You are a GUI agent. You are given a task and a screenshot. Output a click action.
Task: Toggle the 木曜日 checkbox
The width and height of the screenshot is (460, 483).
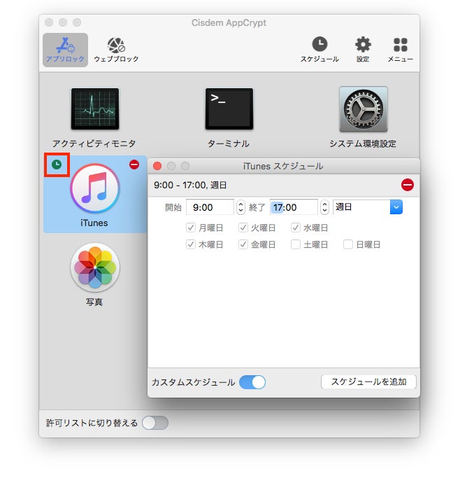pos(191,244)
